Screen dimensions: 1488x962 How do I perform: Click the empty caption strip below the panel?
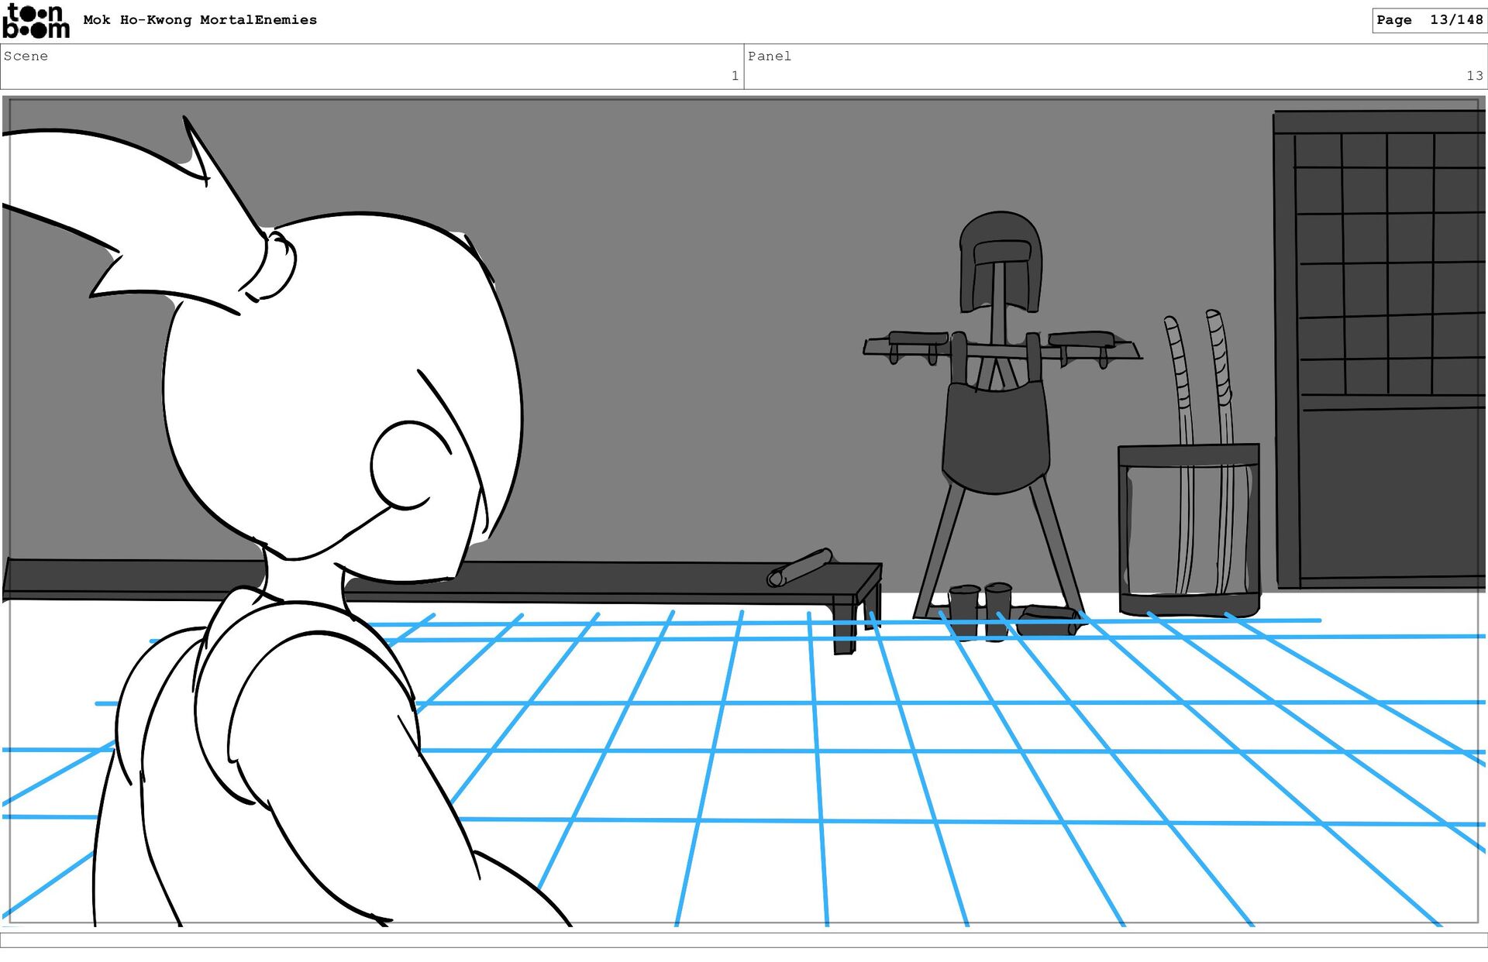pos(744,940)
